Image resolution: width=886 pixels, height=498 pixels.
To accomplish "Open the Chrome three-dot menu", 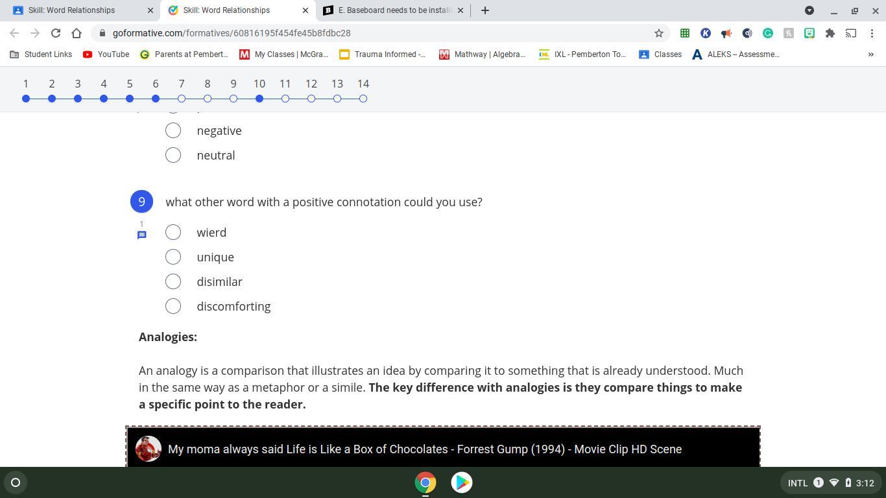I will pos(872,33).
